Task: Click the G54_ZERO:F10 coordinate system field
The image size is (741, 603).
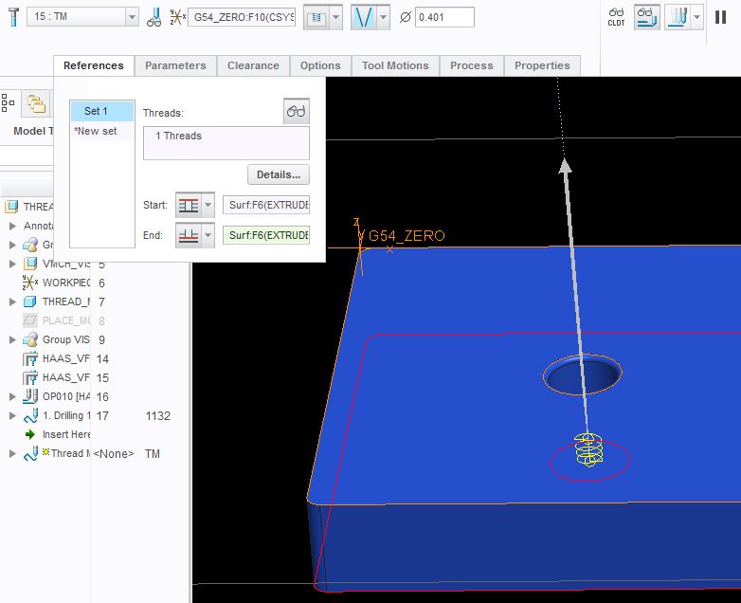Action: tap(242, 17)
